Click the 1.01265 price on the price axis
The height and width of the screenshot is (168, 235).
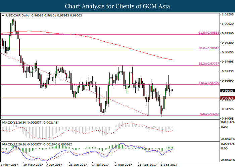click(x=227, y=14)
